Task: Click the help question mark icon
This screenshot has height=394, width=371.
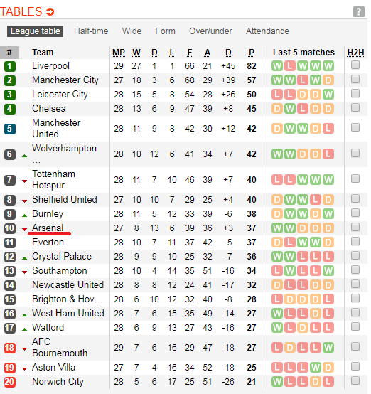Action: (x=358, y=12)
